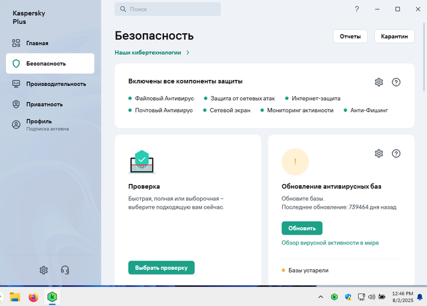Click the Проверка scan laptop illustration

pyautogui.click(x=141, y=162)
